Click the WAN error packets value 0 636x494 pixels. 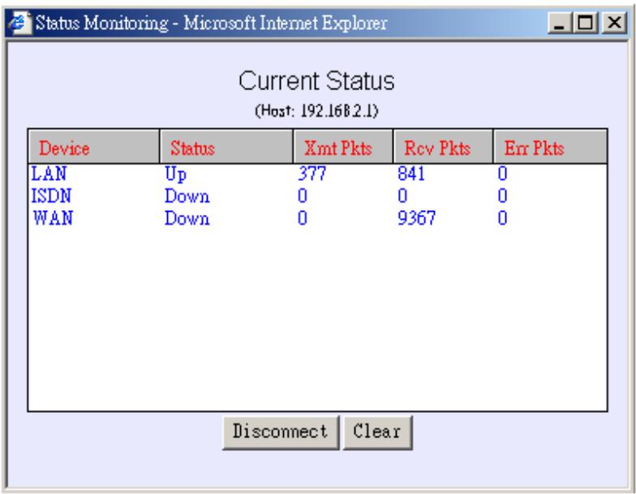click(503, 218)
